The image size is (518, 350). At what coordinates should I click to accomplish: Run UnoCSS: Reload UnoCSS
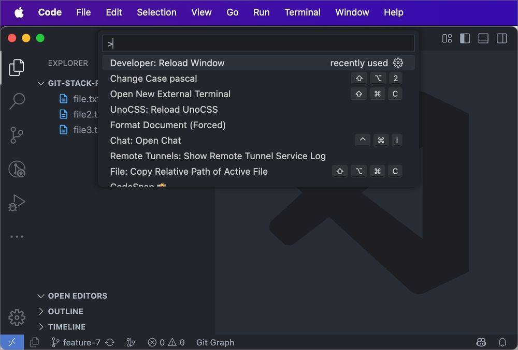[x=258, y=110]
